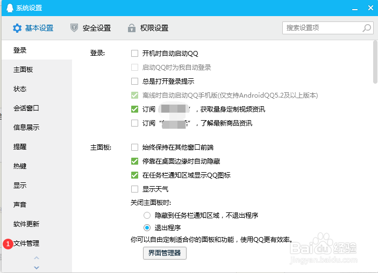The image size is (378, 273).
Task: Click text 你可以自由定制适合你的面板和功能
Action: point(182,240)
